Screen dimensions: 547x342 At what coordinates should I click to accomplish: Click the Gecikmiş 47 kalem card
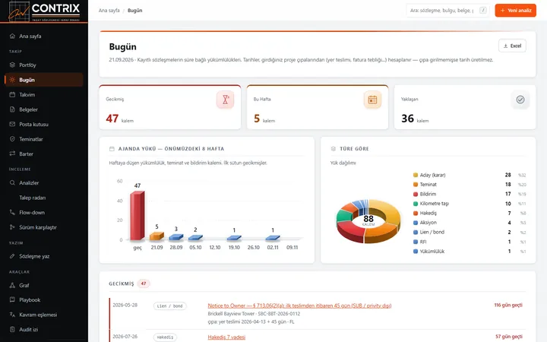(x=170, y=107)
